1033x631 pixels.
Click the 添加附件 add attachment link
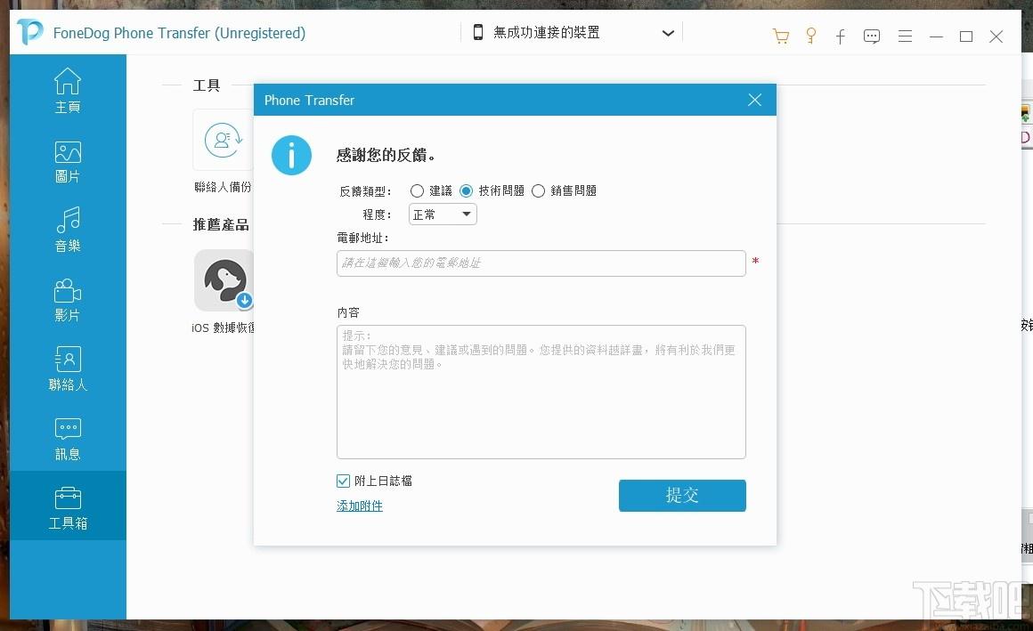point(360,506)
